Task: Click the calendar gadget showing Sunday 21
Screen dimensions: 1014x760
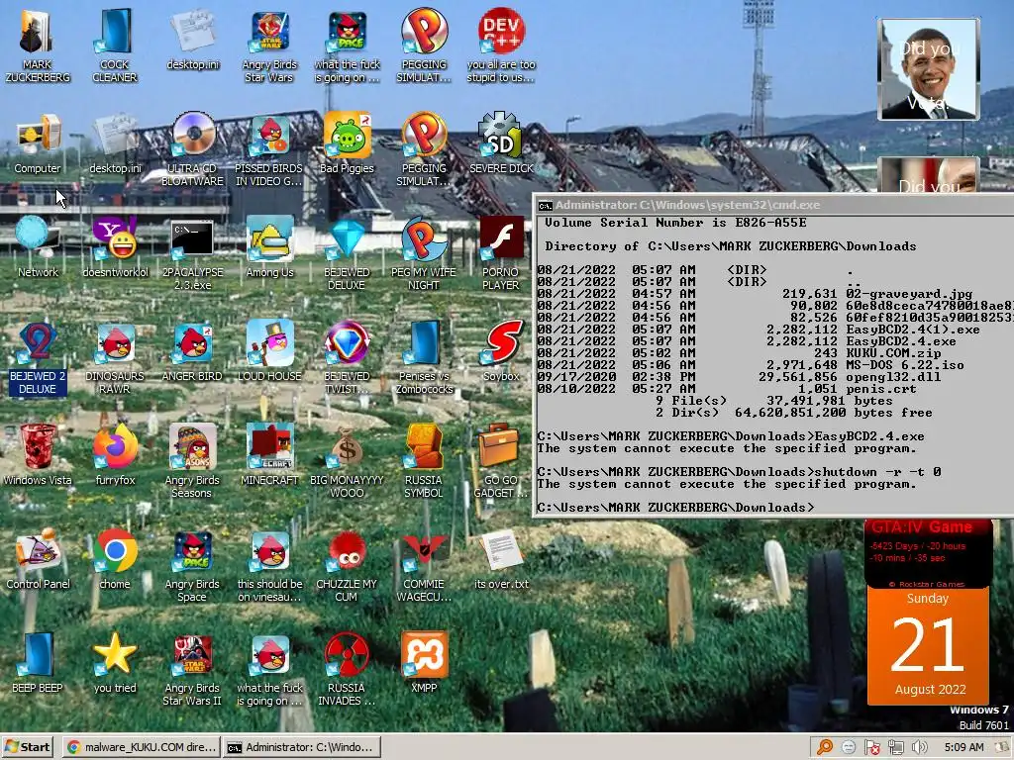Action: coord(928,645)
